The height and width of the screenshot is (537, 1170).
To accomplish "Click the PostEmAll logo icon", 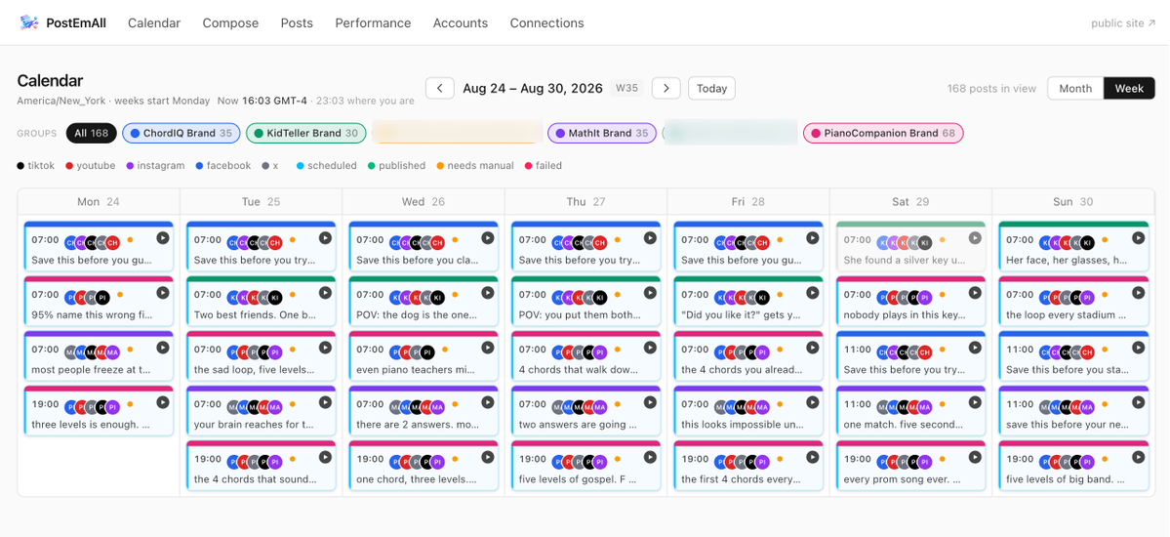I will click(x=30, y=22).
